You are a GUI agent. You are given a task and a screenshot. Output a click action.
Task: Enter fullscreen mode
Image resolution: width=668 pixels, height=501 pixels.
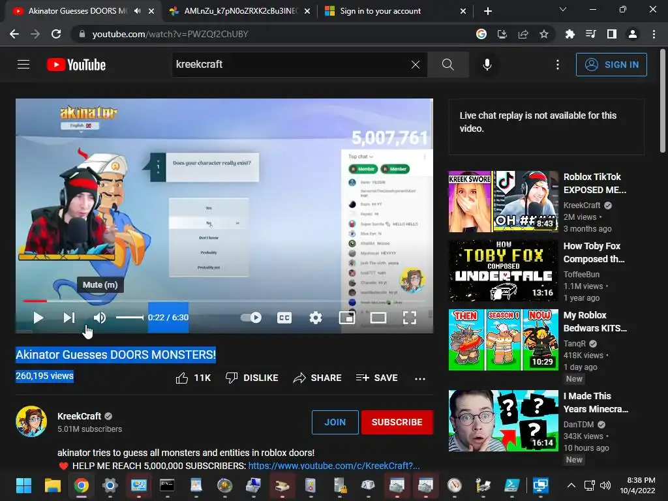click(410, 318)
